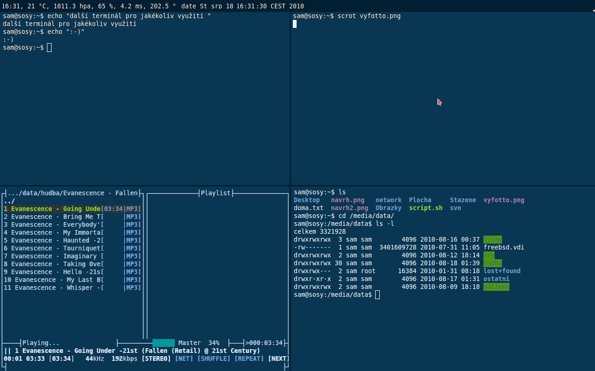Select track 8 Evanescence - Taking Ove
This screenshot has height=371, width=595.
coord(72,264)
